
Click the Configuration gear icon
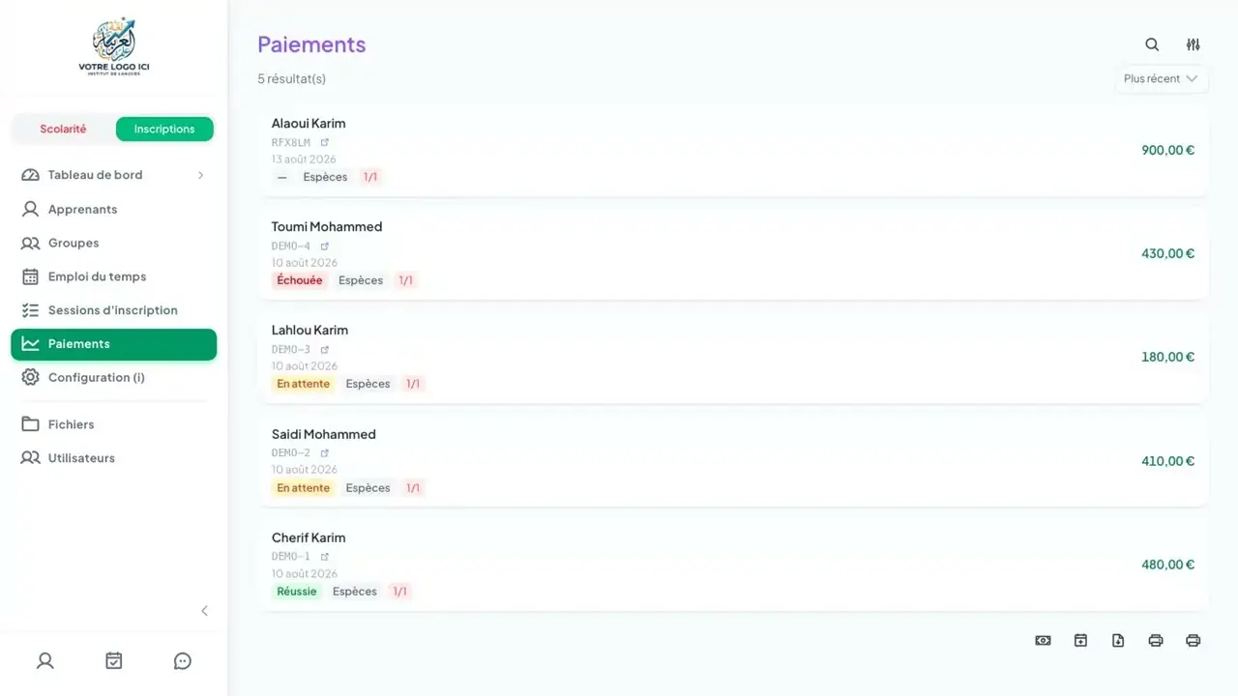coord(31,377)
